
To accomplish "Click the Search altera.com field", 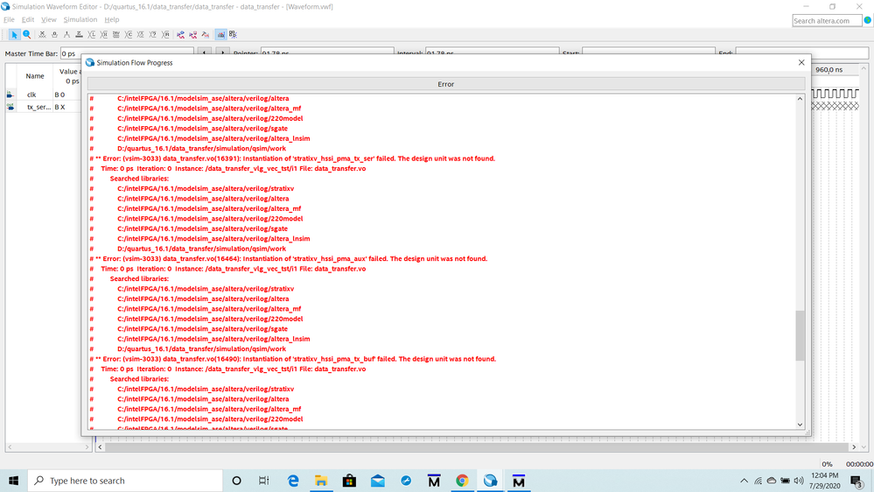I will [827, 21].
